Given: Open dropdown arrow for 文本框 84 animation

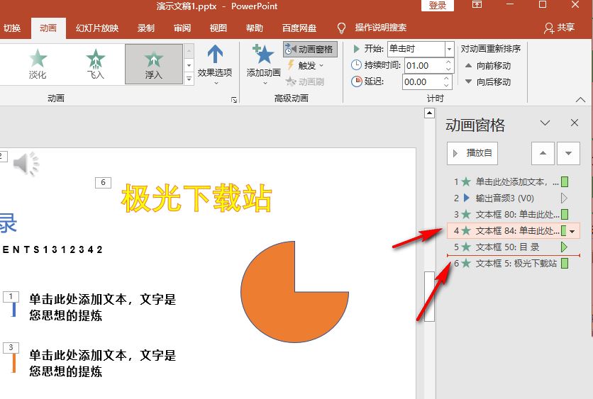Looking at the screenshot, I should click(572, 231).
